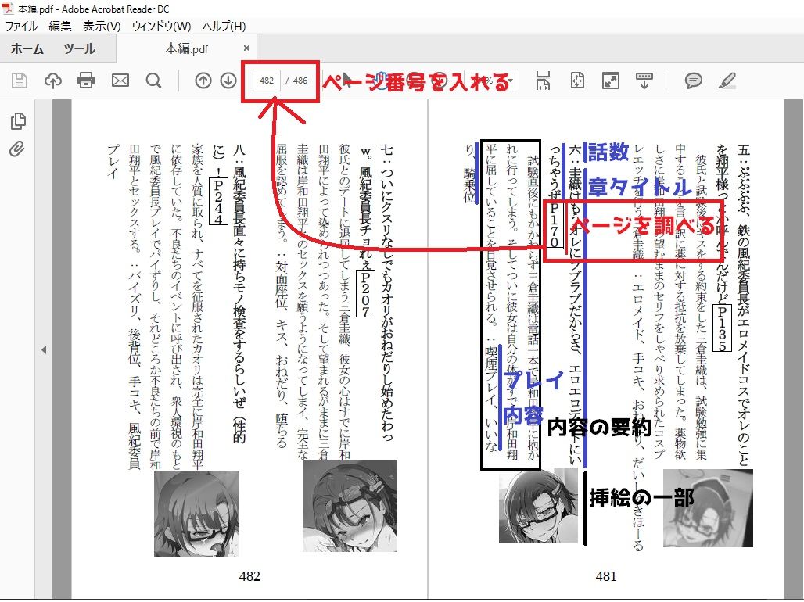Send file by email envelope icon
Viewport: 804px width, 602px height.
(120, 81)
